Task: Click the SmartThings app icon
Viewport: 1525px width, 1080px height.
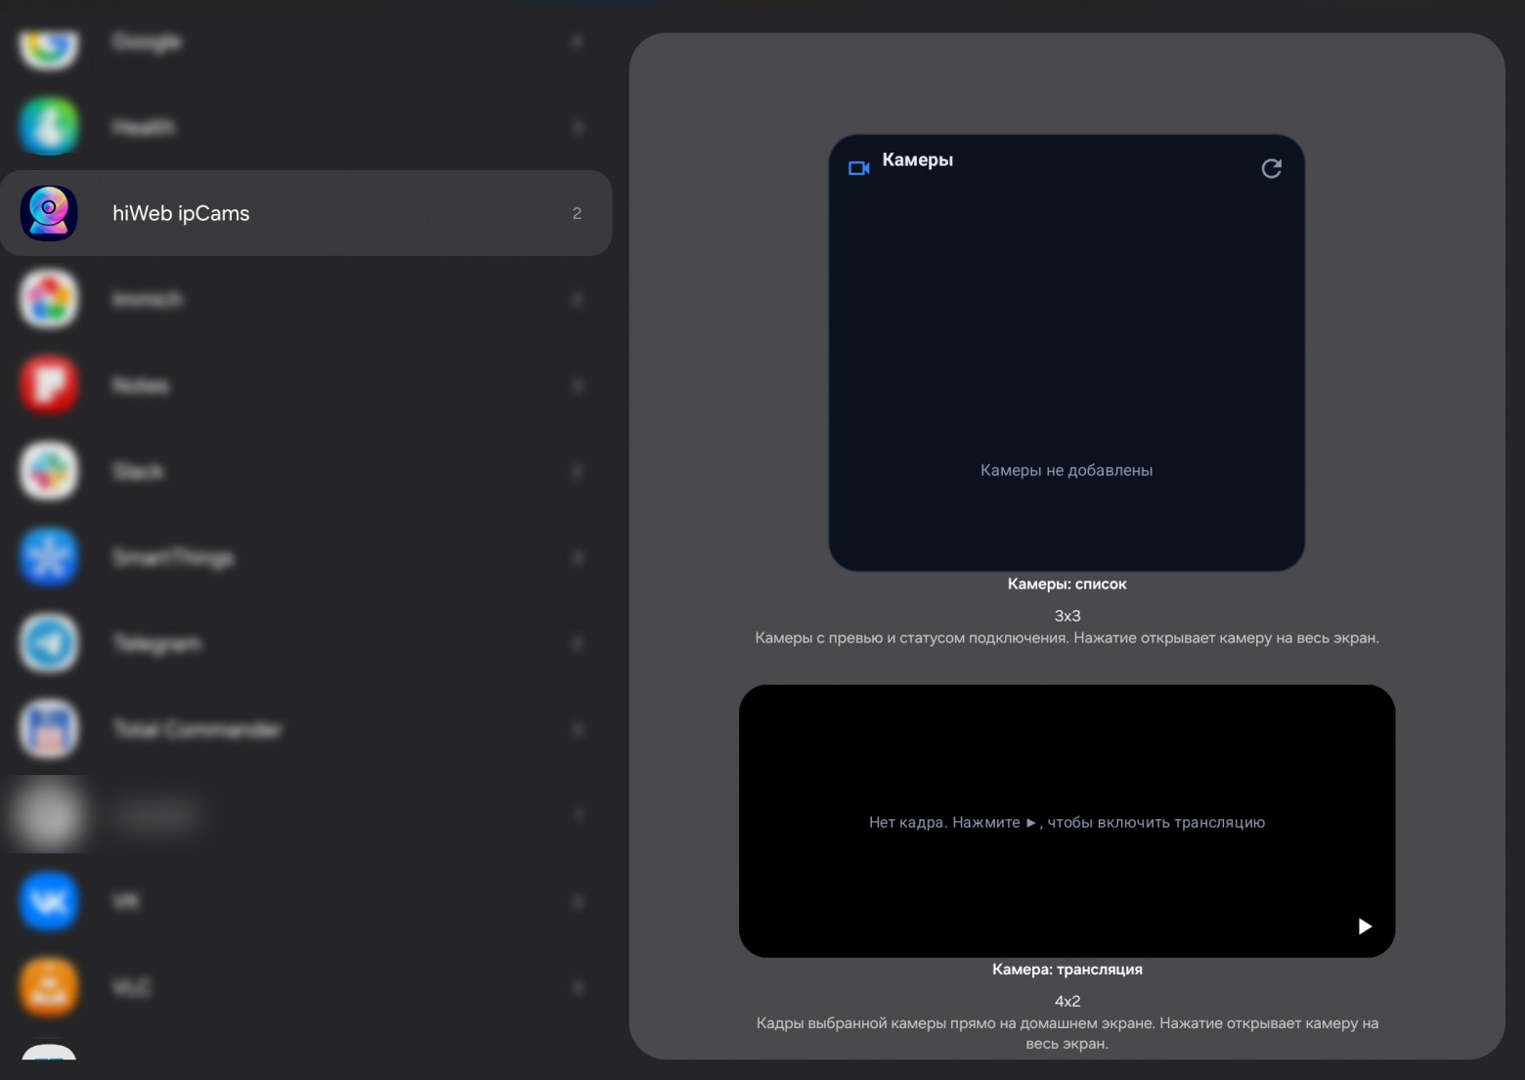Action: pos(49,557)
